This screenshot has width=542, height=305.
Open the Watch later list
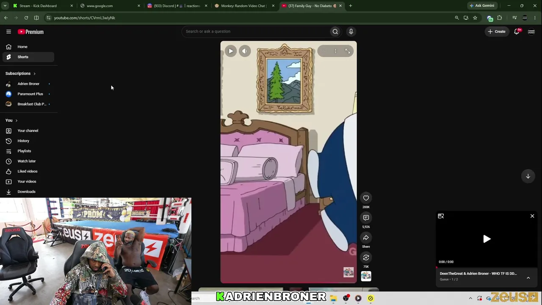coord(28,161)
